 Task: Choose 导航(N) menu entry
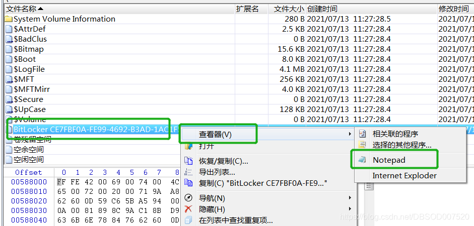[212, 198]
